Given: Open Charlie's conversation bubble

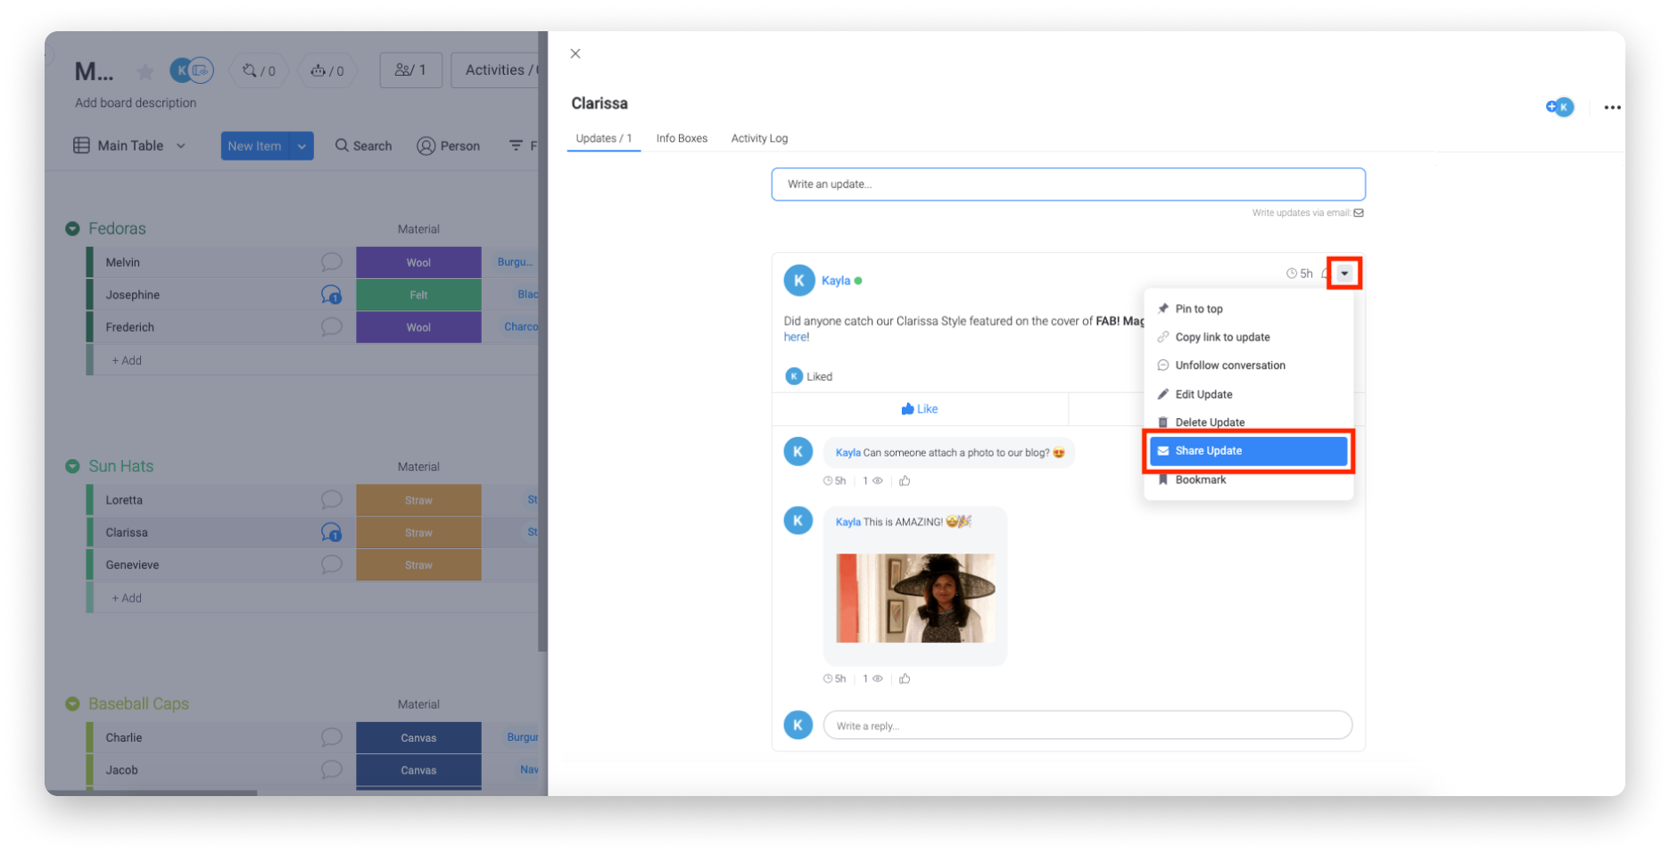Looking at the screenshot, I should pos(331,738).
